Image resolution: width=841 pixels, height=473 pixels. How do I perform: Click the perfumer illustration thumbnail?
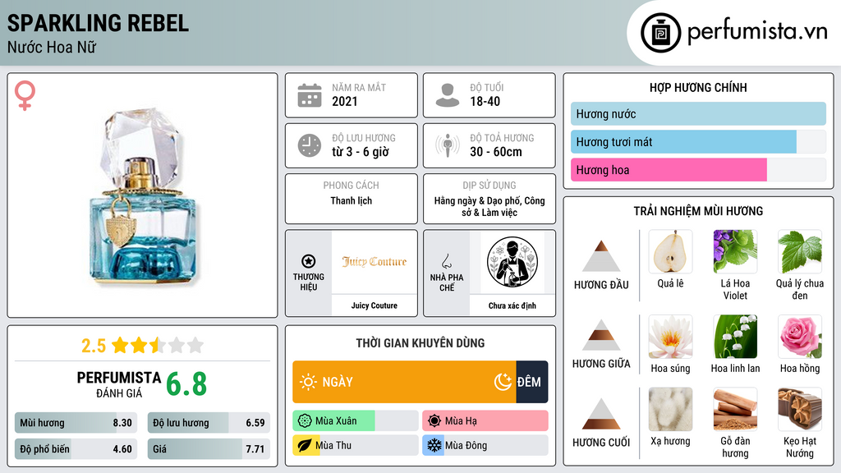(x=512, y=262)
